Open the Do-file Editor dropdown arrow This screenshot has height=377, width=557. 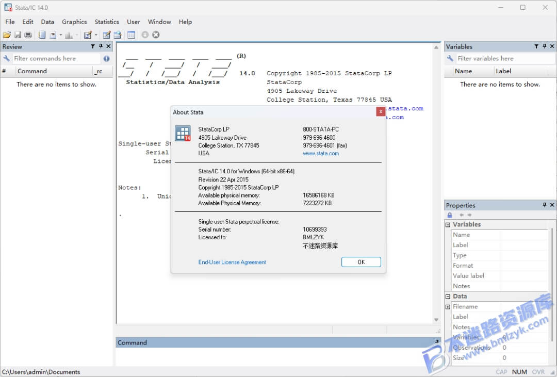point(95,35)
